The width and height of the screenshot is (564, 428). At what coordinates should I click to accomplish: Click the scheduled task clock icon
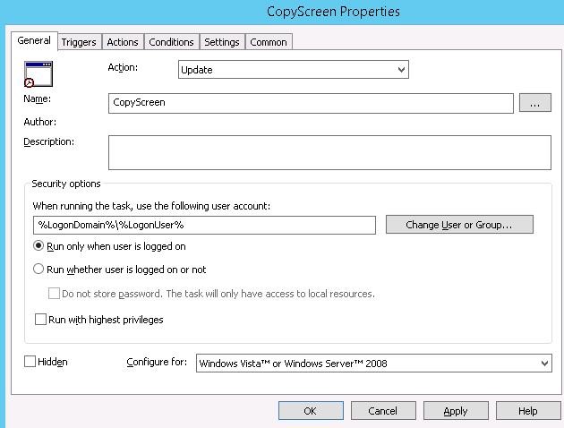tap(38, 74)
